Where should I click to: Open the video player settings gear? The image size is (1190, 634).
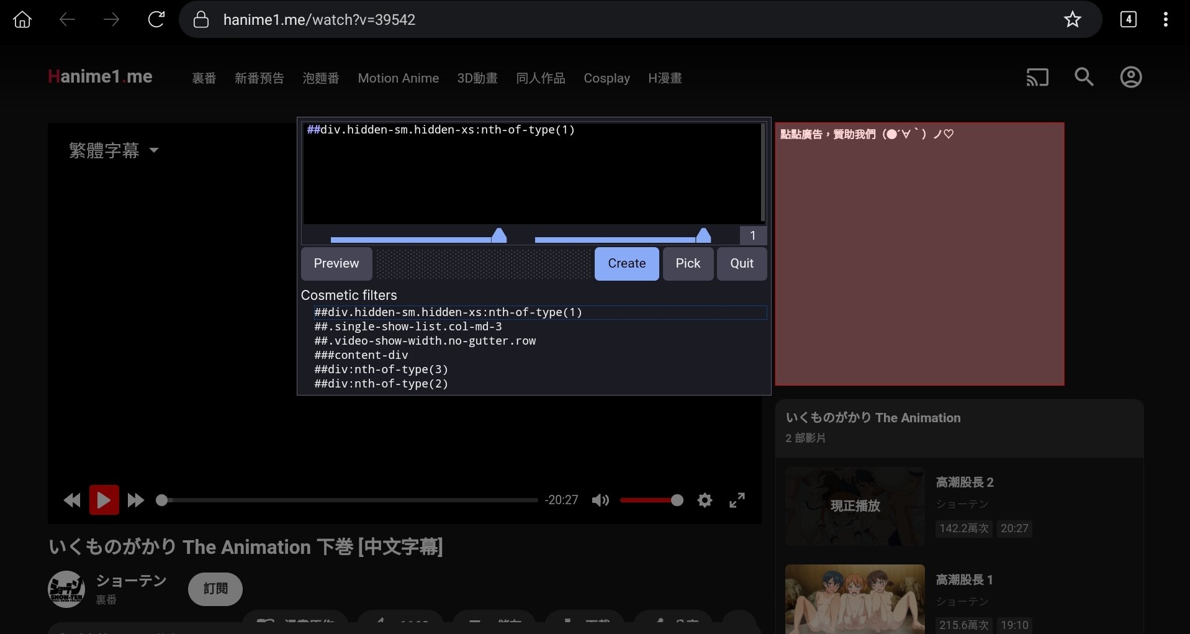click(x=705, y=500)
